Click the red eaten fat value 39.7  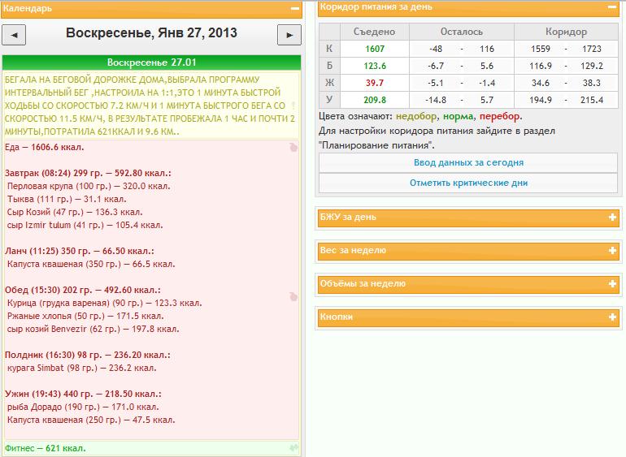(375, 83)
